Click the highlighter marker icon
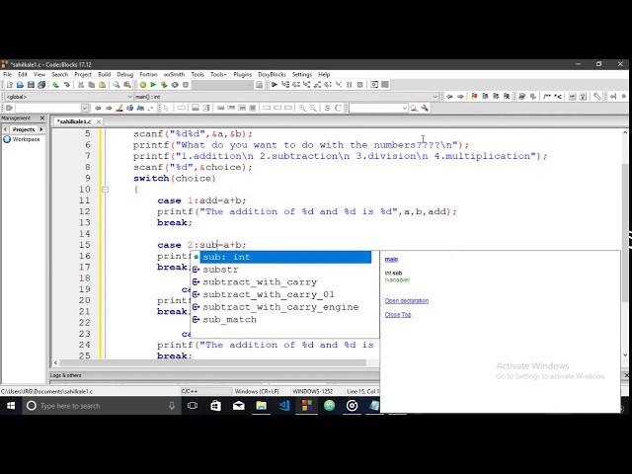 coord(119,108)
